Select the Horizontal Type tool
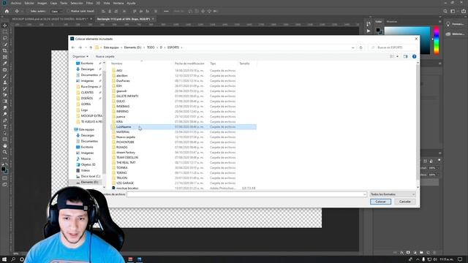 [5, 126]
